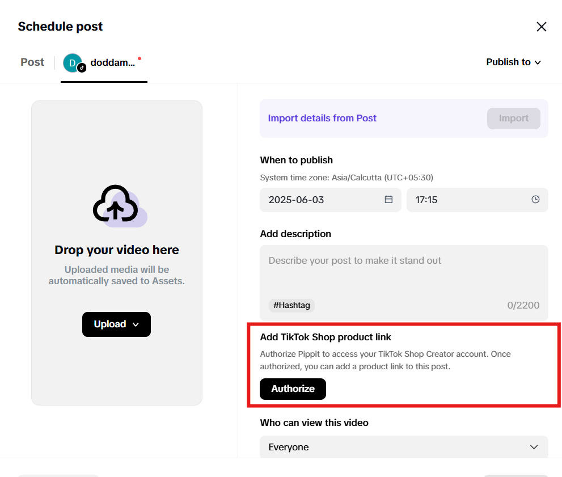Click the Import button
The height and width of the screenshot is (477, 562).
[x=513, y=118]
